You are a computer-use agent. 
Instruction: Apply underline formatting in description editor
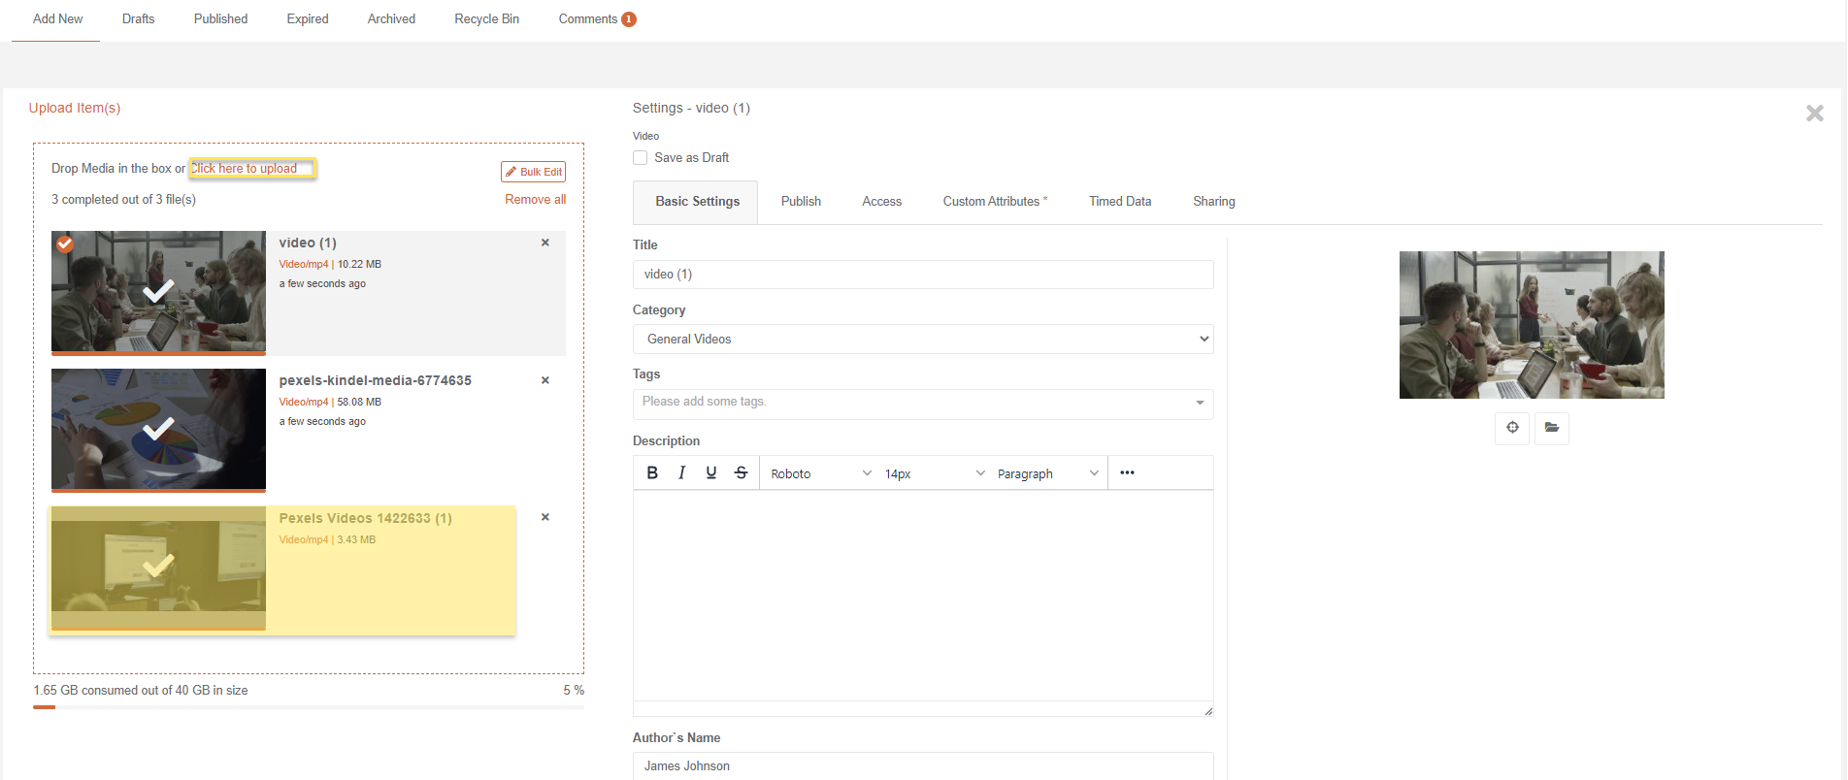711,472
